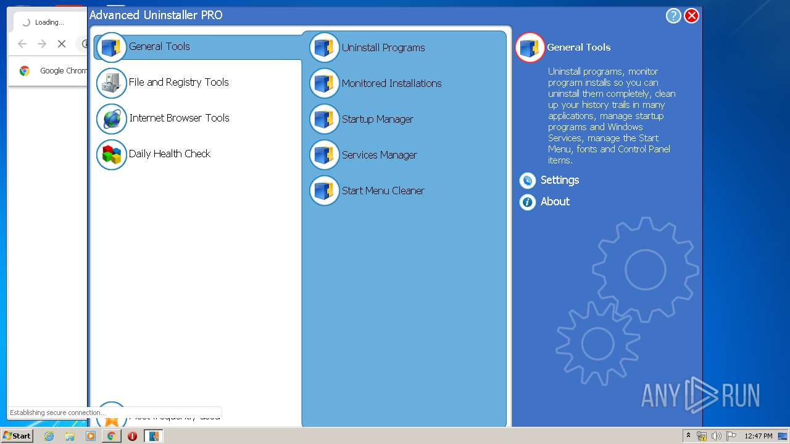The width and height of the screenshot is (790, 444).
Task: Click the Internet Browser Tools globe icon
Action: pos(112,119)
